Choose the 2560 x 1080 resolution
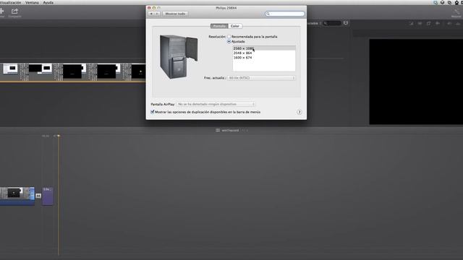The height and width of the screenshot is (260, 463). pyautogui.click(x=264, y=48)
